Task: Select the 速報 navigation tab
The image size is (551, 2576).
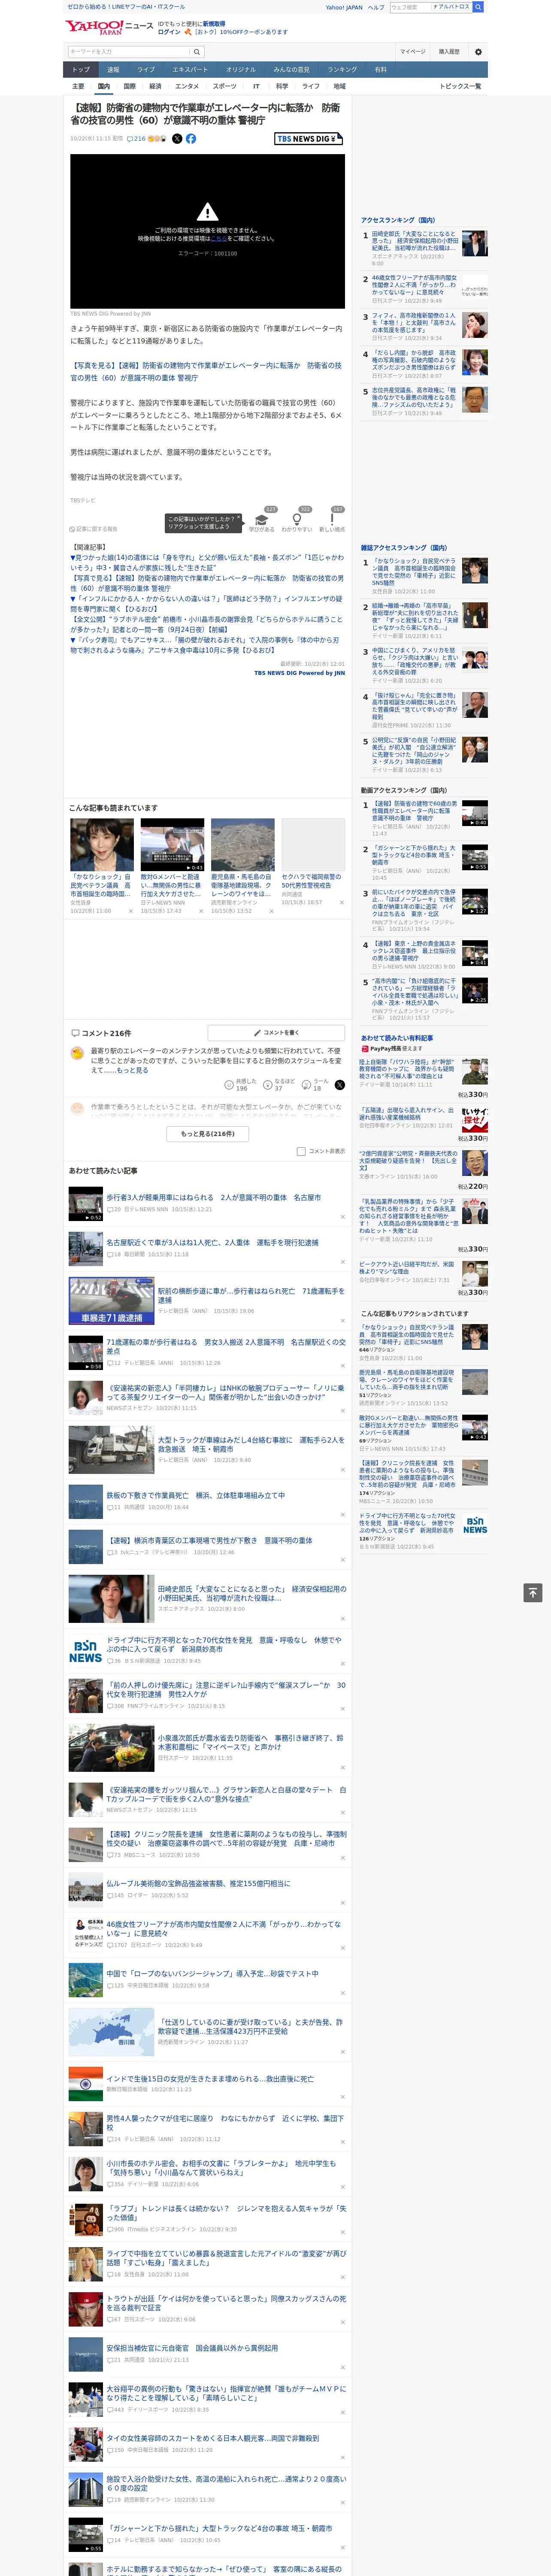Action: (113, 70)
